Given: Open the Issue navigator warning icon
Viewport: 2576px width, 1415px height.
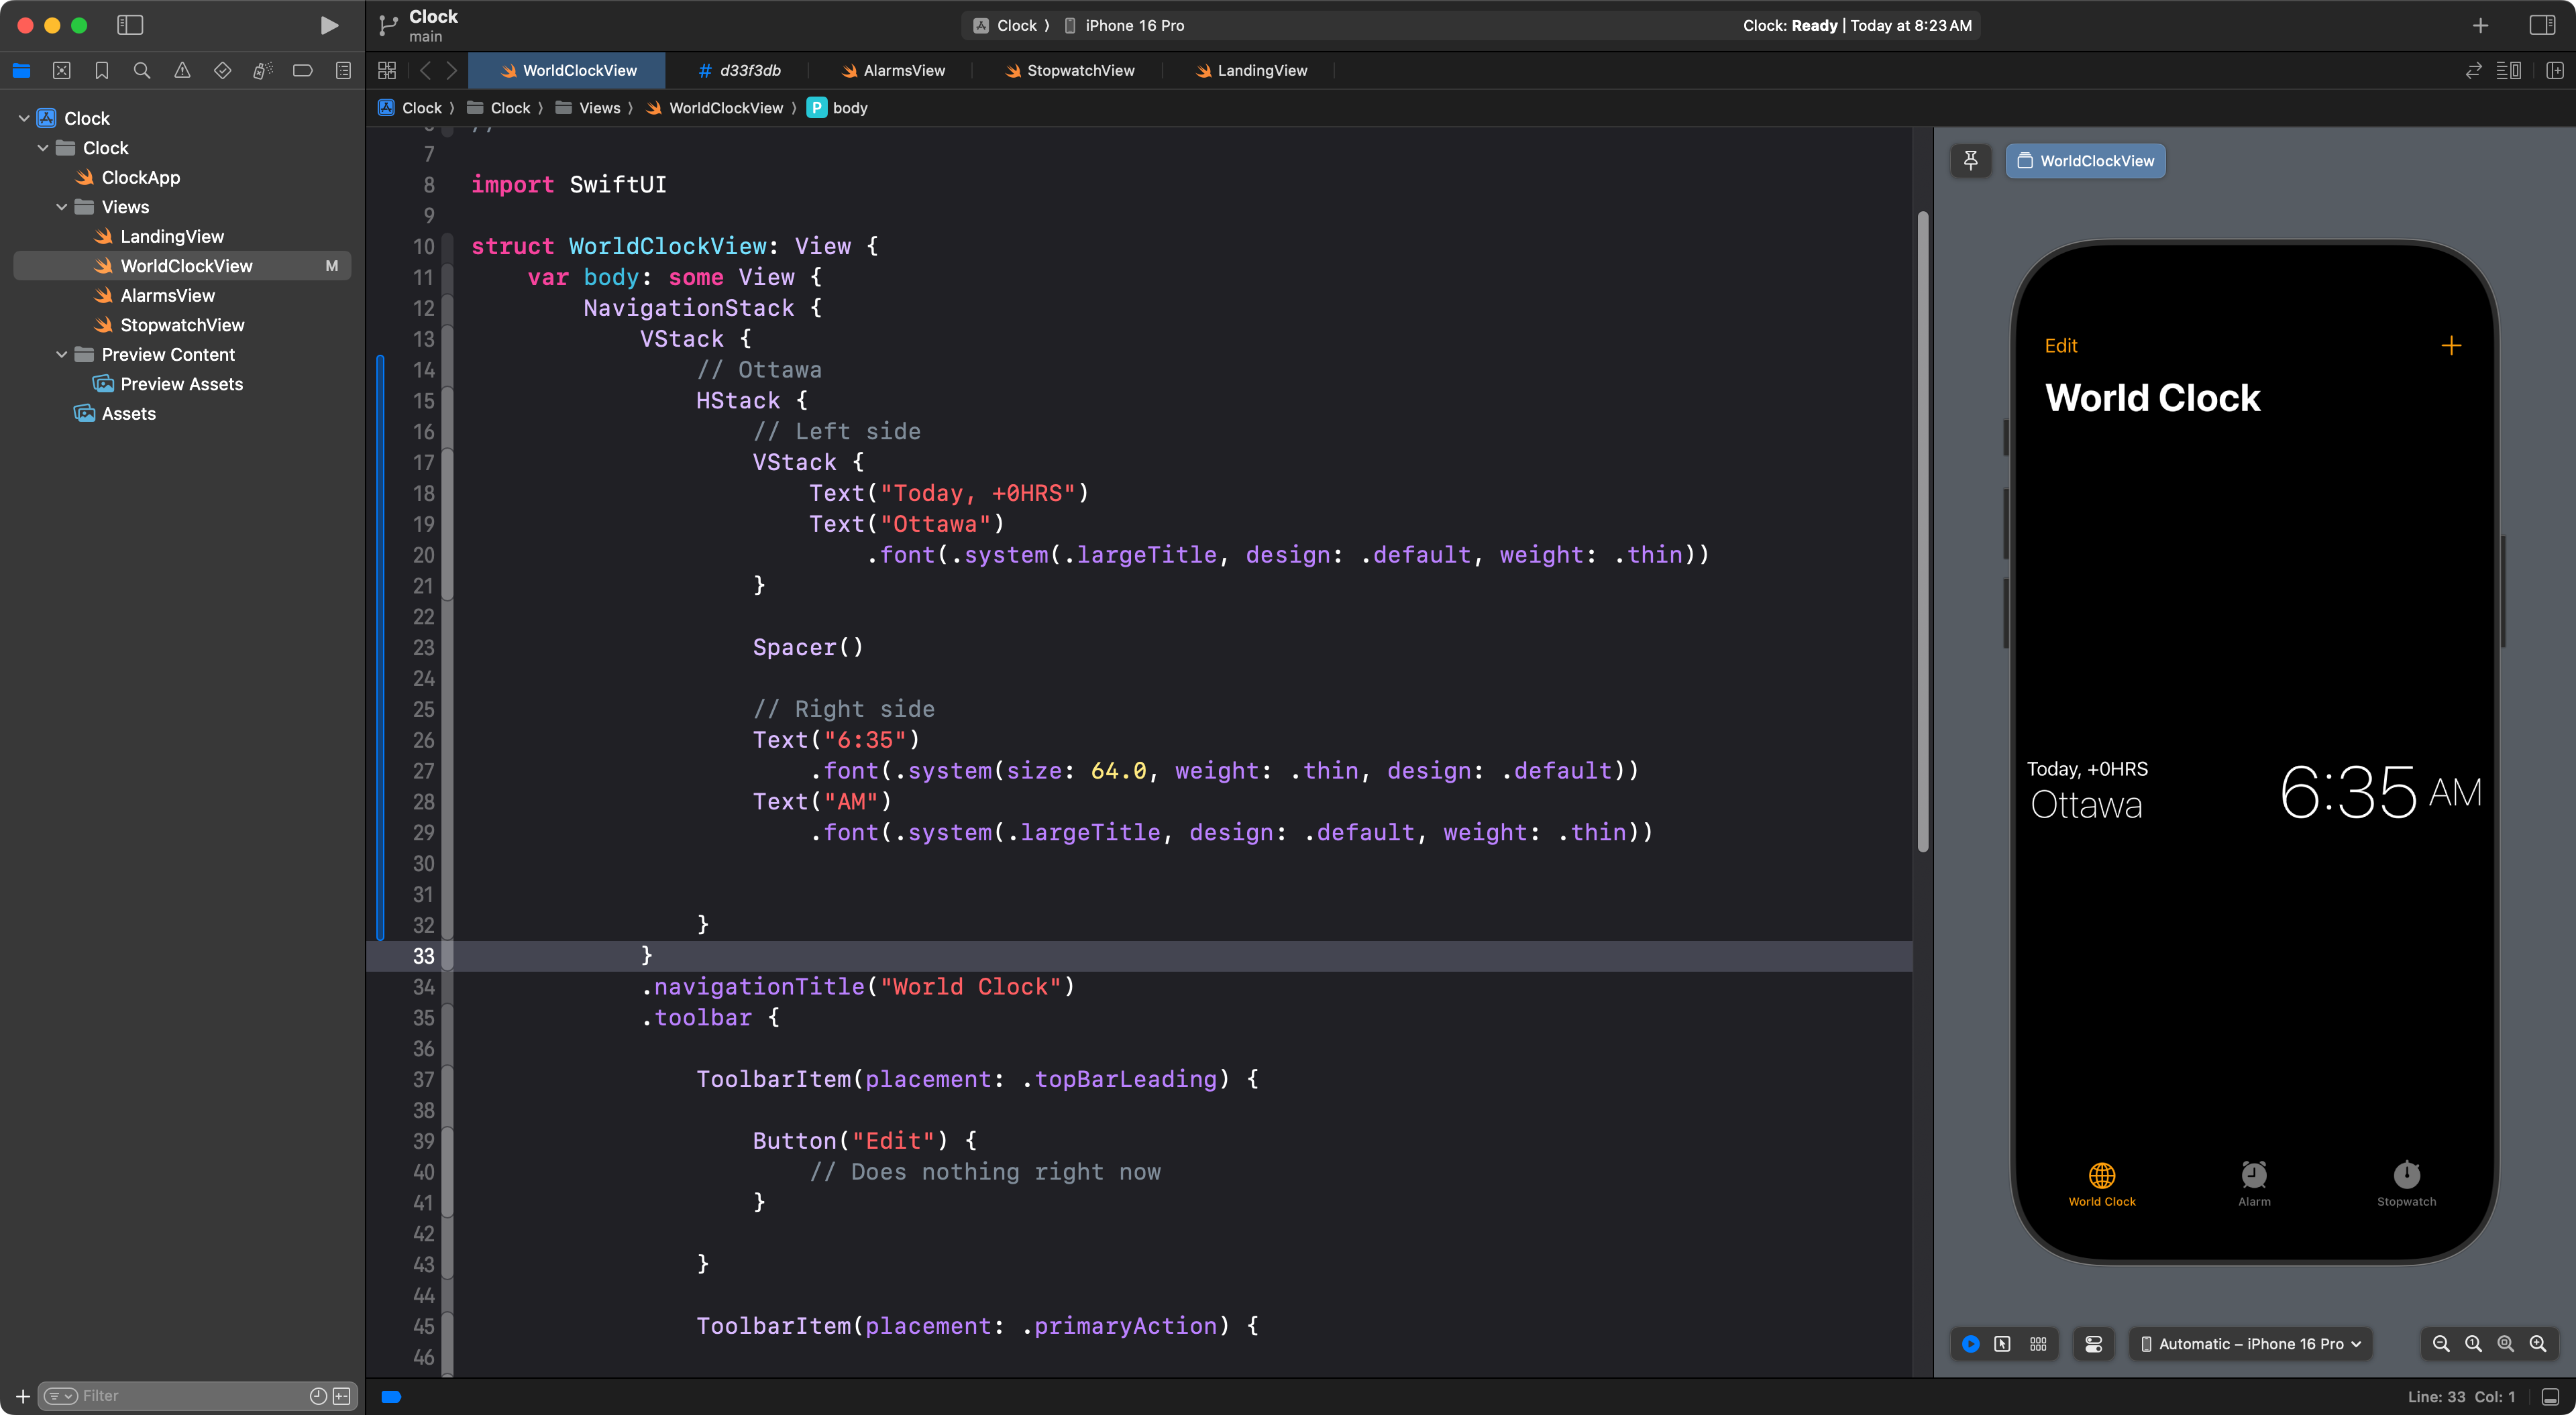Looking at the screenshot, I should [182, 70].
